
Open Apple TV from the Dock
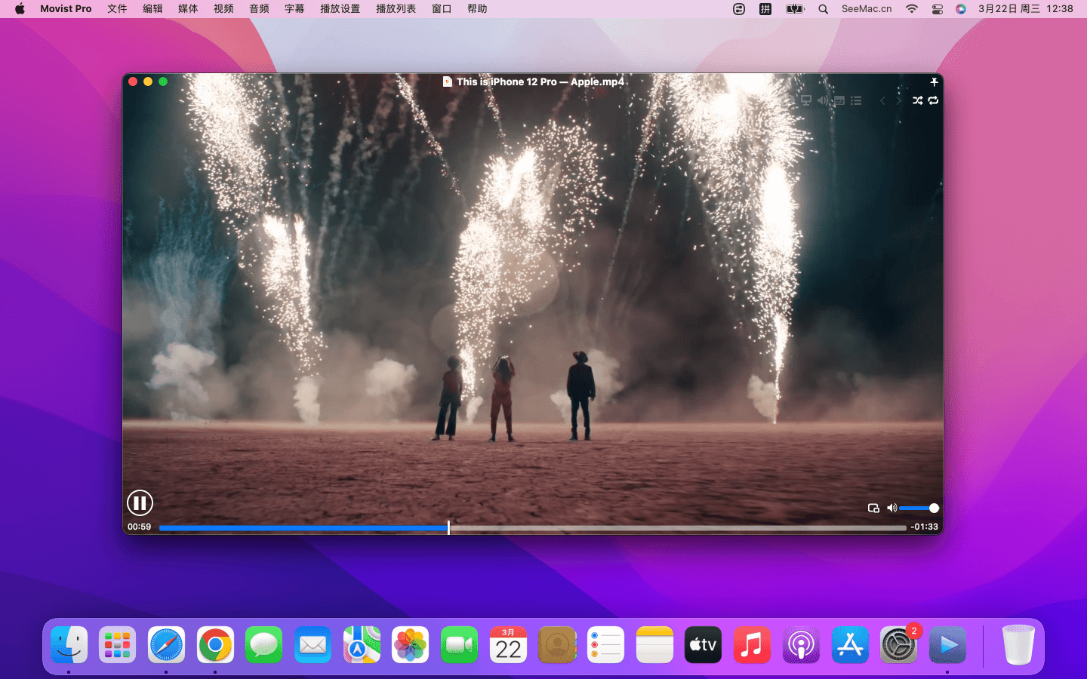point(703,645)
